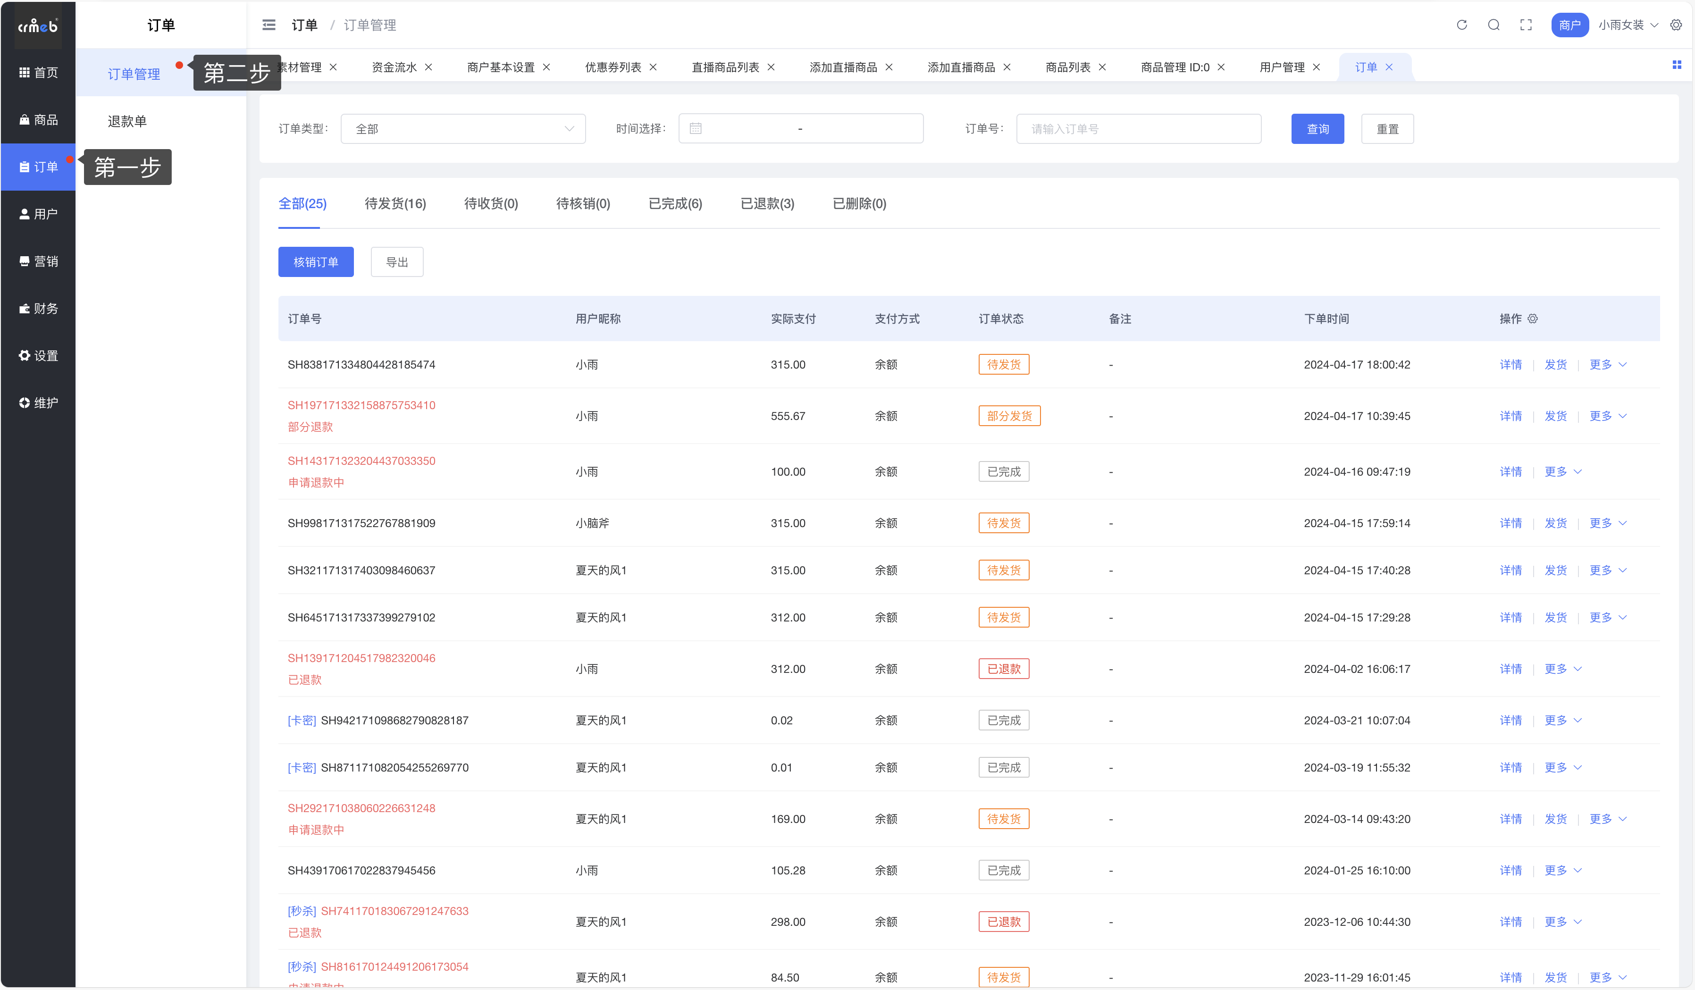Open 维护 section in the sidebar
1695x990 pixels.
[38, 402]
